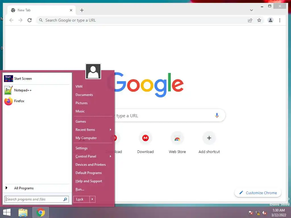Open Action Center flag in tray
The height and width of the screenshot is (218, 291).
point(250,213)
